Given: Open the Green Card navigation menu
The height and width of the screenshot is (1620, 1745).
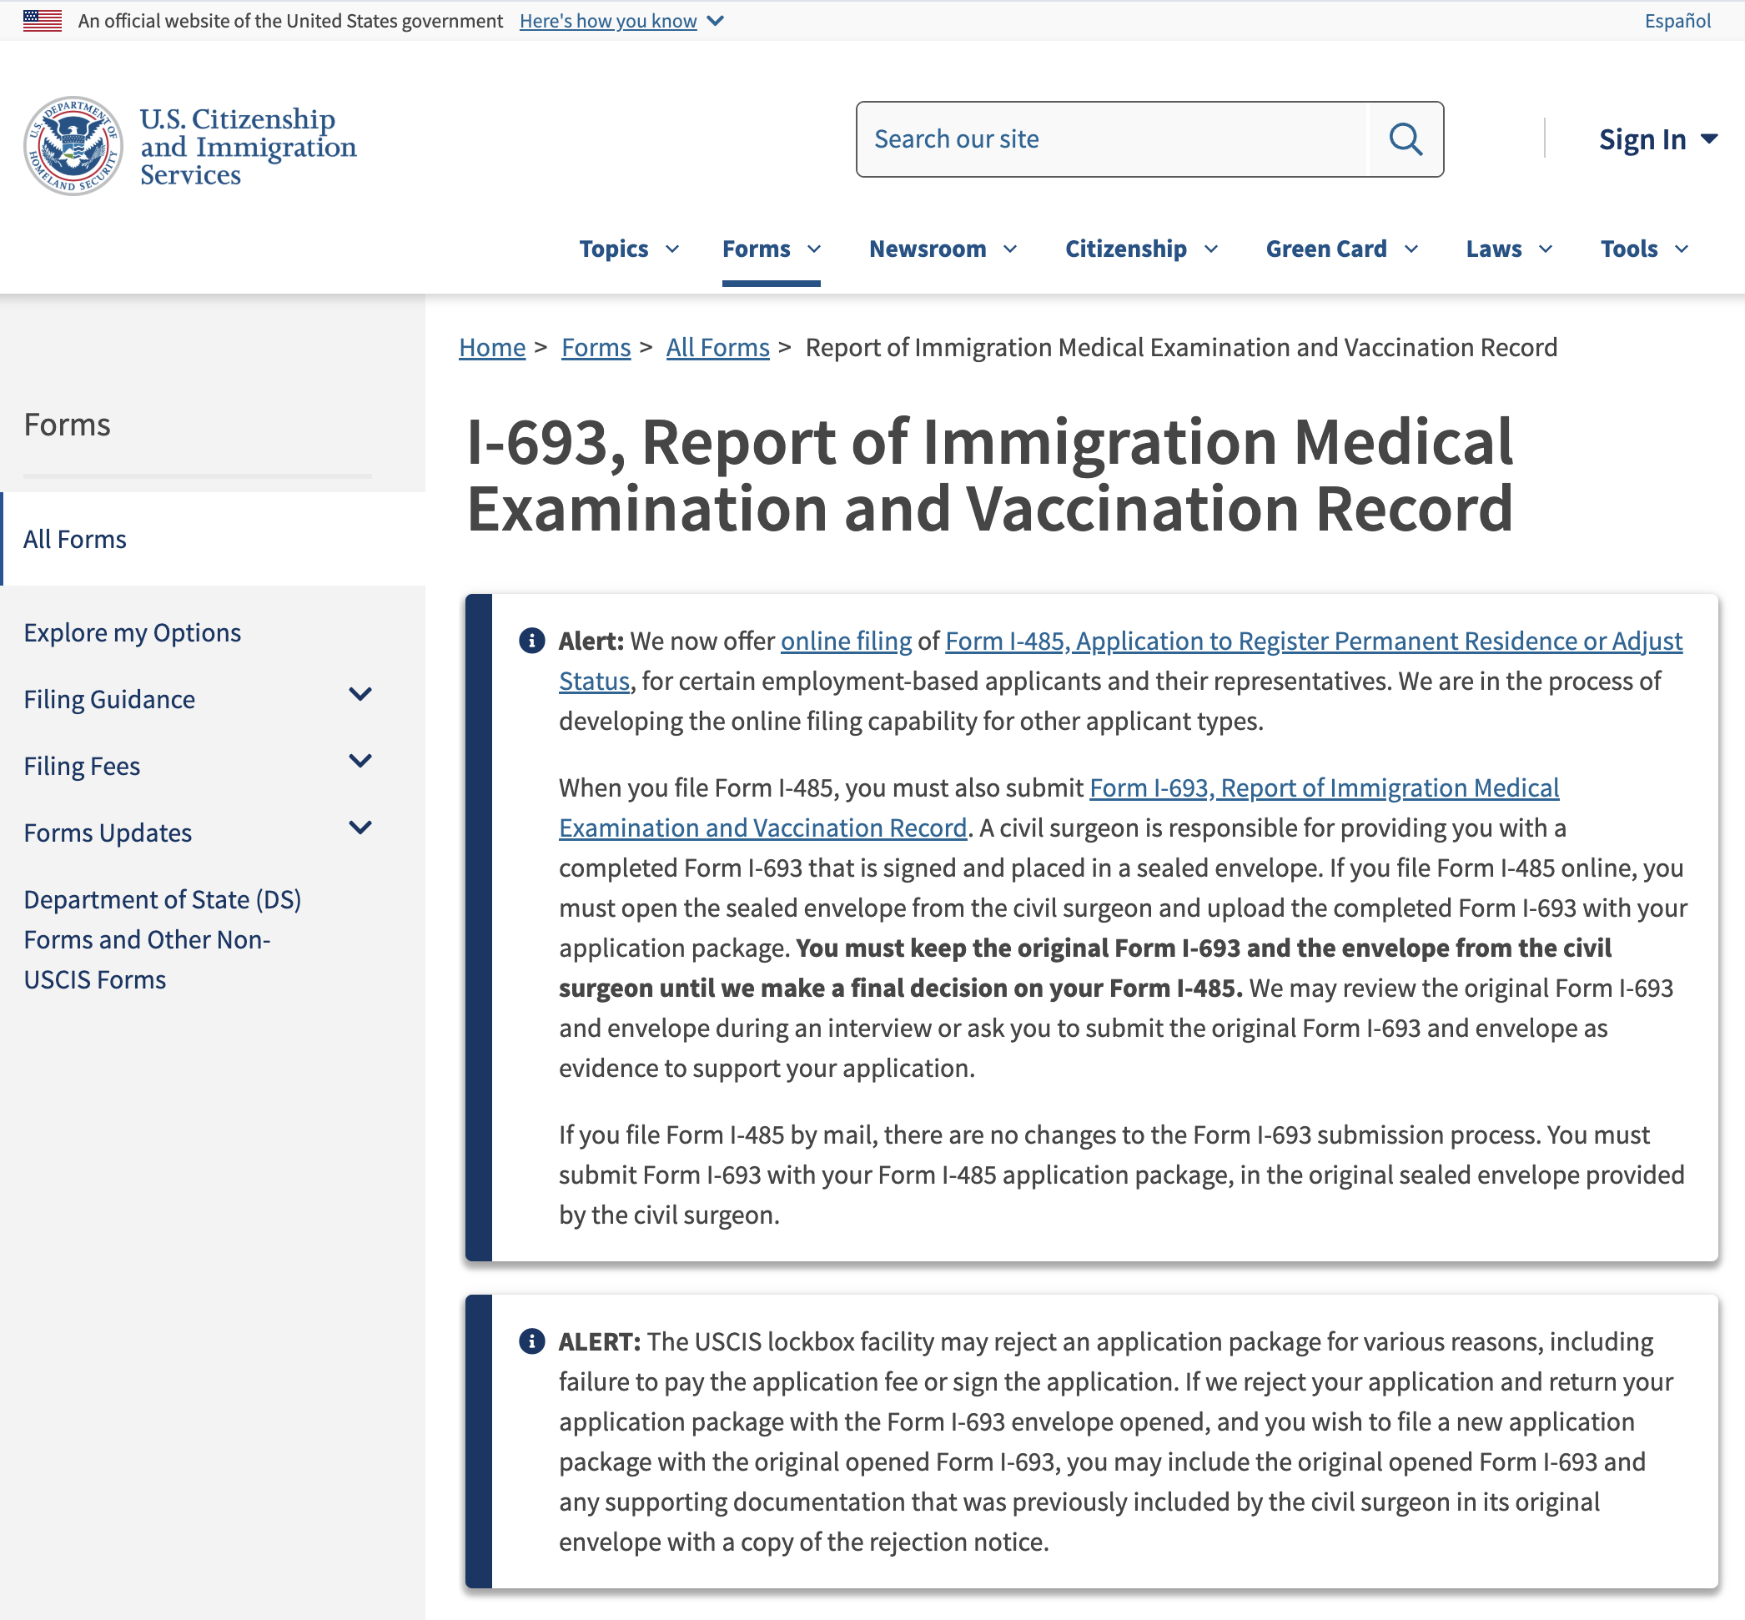Looking at the screenshot, I should (x=1341, y=249).
